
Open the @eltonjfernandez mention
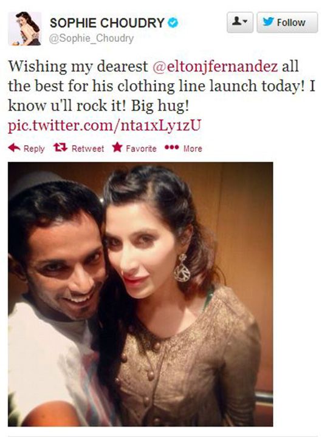tap(215, 67)
